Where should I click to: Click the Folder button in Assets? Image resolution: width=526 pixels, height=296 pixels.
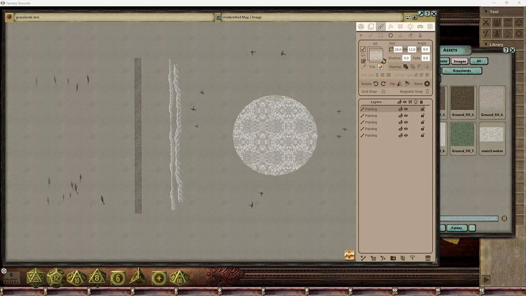pos(457,228)
